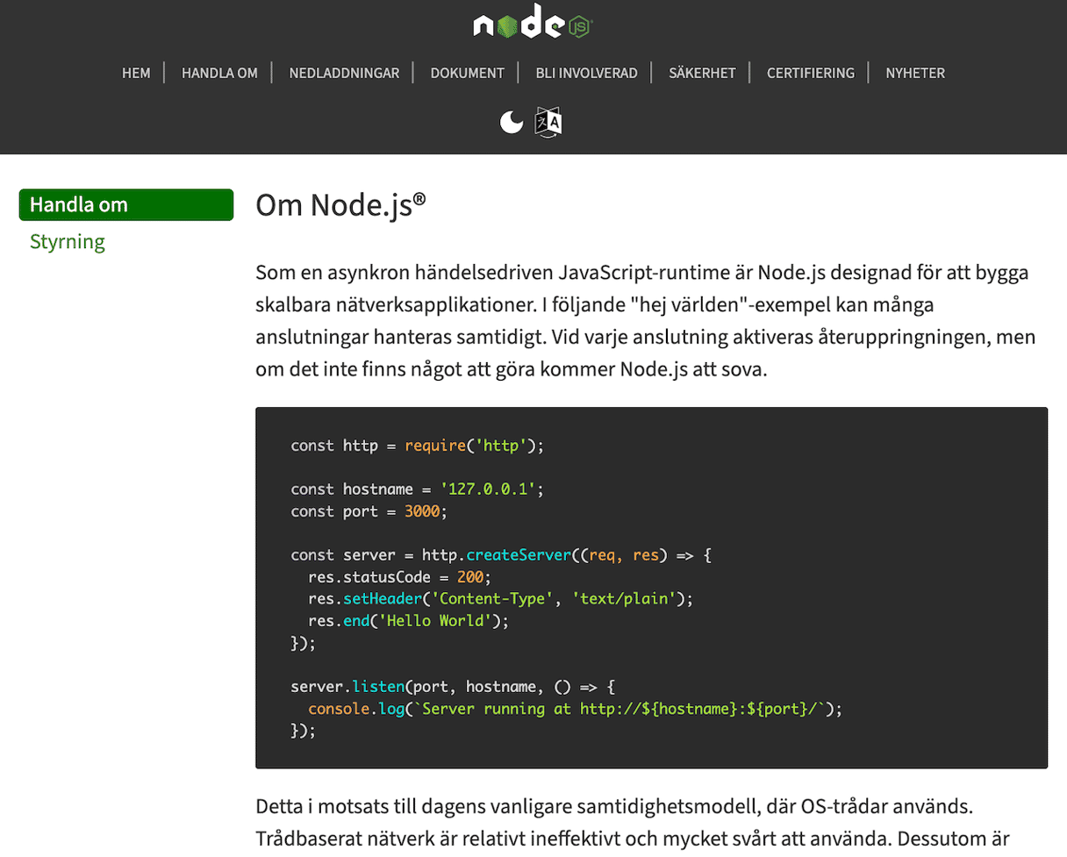This screenshot has width=1067, height=857.
Task: Click the BLI INVOLVERAD nav link
Action: coord(586,73)
